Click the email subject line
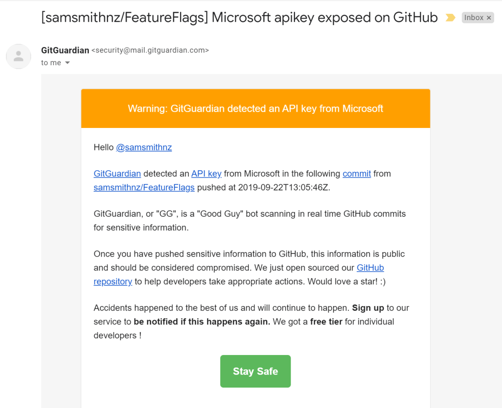 coord(239,18)
